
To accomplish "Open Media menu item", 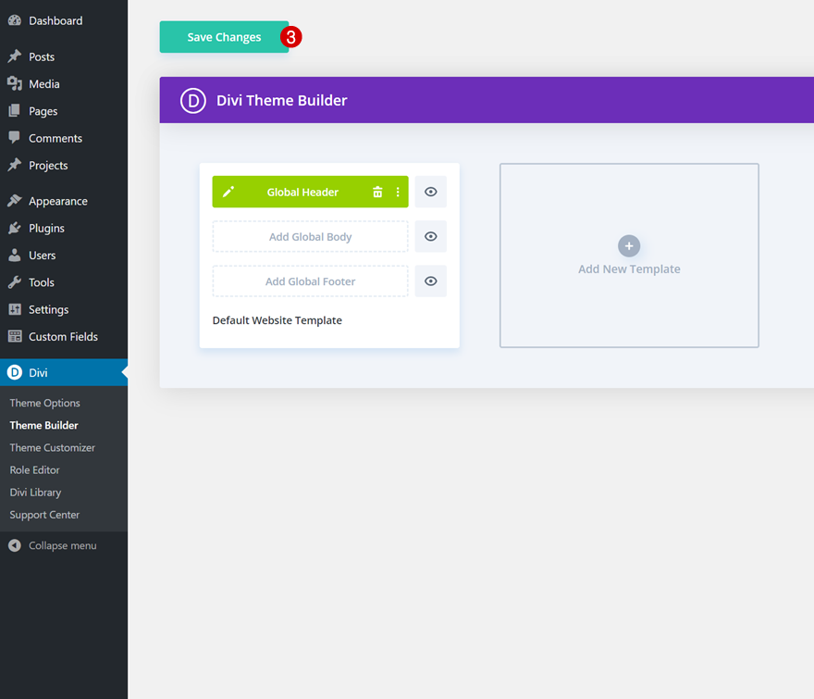I will [44, 83].
